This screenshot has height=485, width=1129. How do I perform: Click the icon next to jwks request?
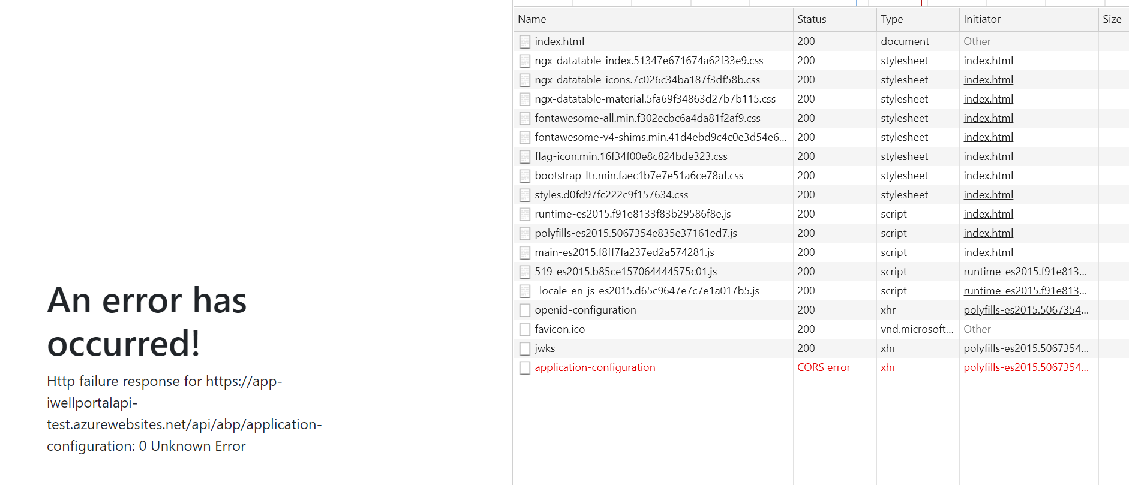tap(525, 348)
